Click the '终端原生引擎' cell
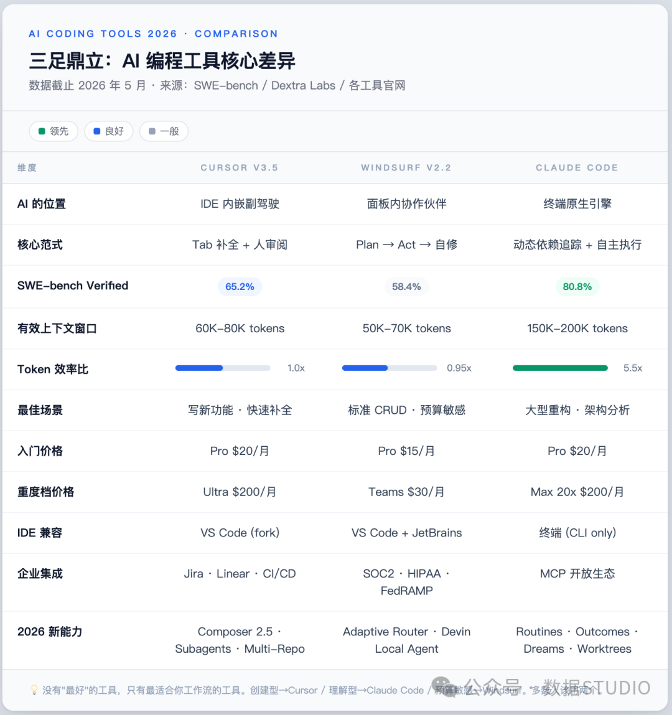This screenshot has height=715, width=672. click(577, 204)
